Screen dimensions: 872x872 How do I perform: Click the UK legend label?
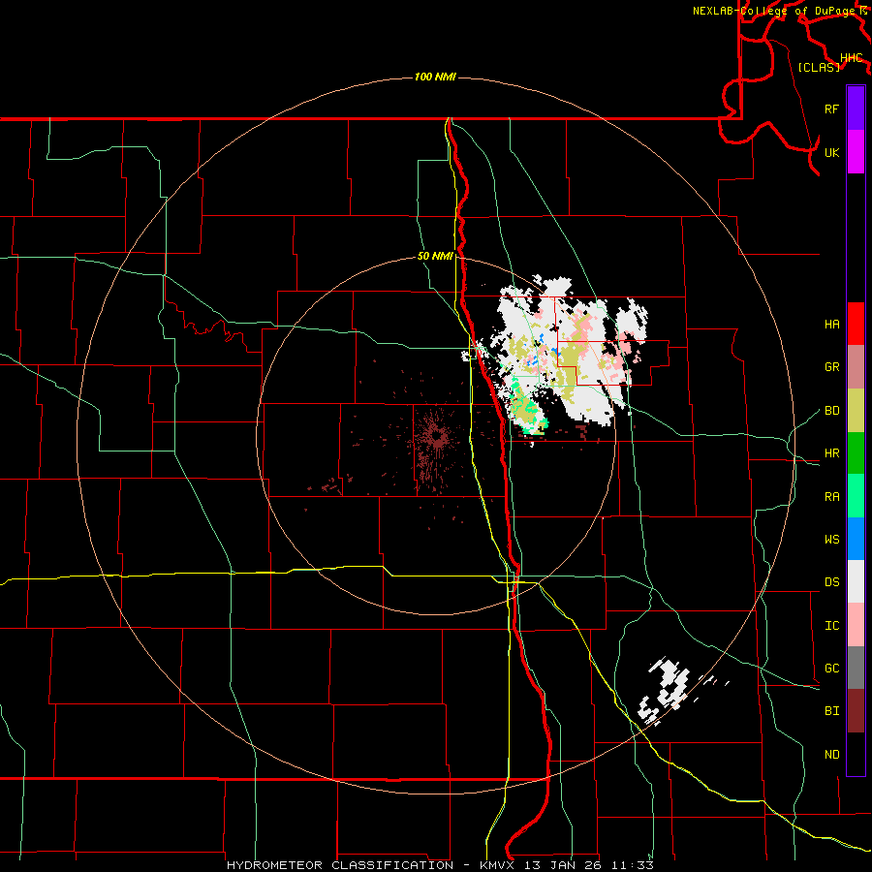(832, 153)
